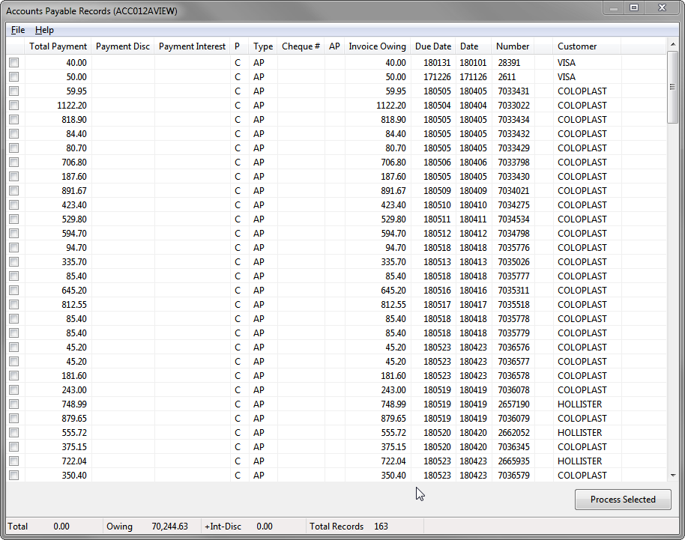Click the date 171126 cell
The width and height of the screenshot is (685, 540).
473,77
